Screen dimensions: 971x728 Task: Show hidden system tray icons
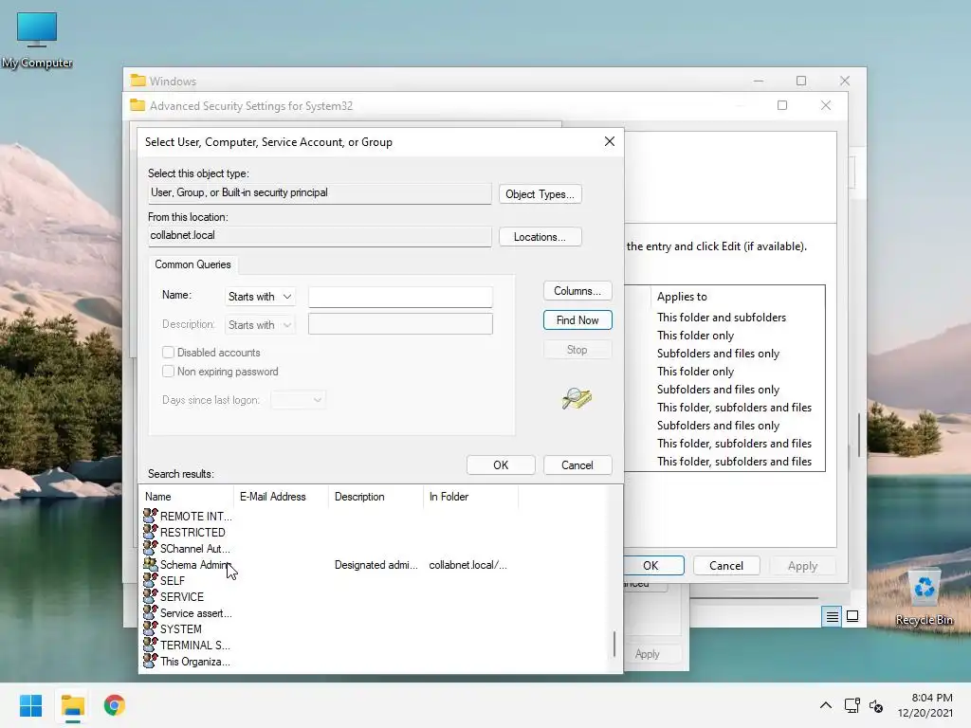[x=826, y=705]
